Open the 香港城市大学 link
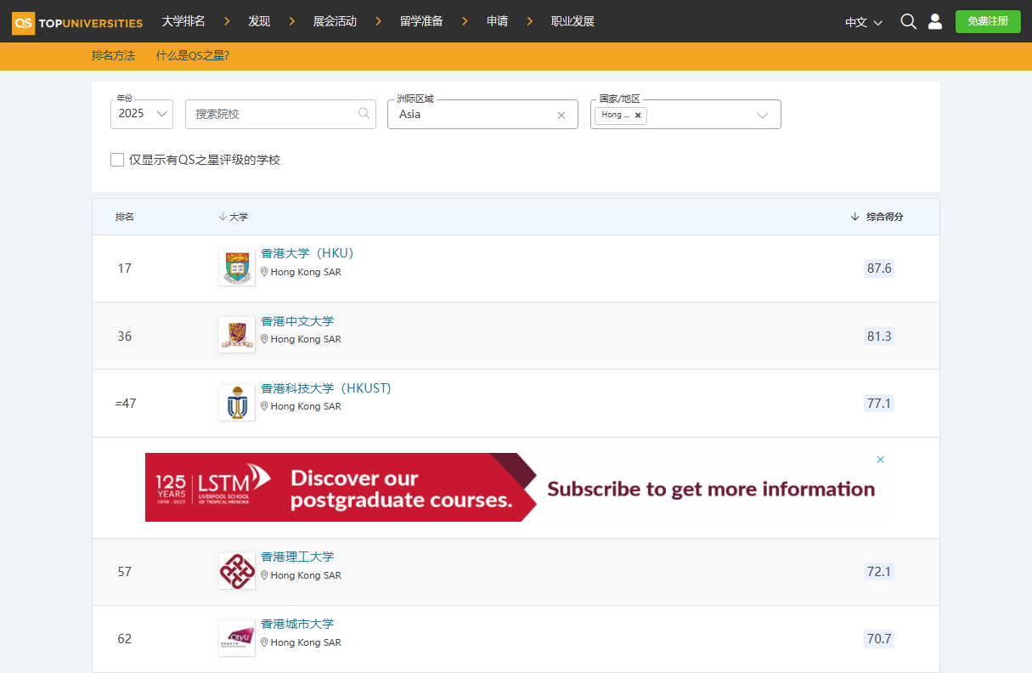The height and width of the screenshot is (673, 1032). click(x=297, y=624)
